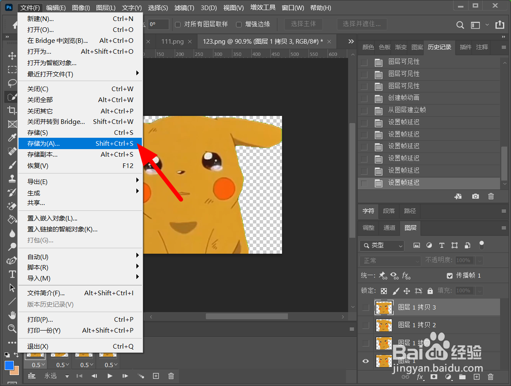
Task: Toggle source box beside 从图层建立帧 history state
Action: pos(364,110)
